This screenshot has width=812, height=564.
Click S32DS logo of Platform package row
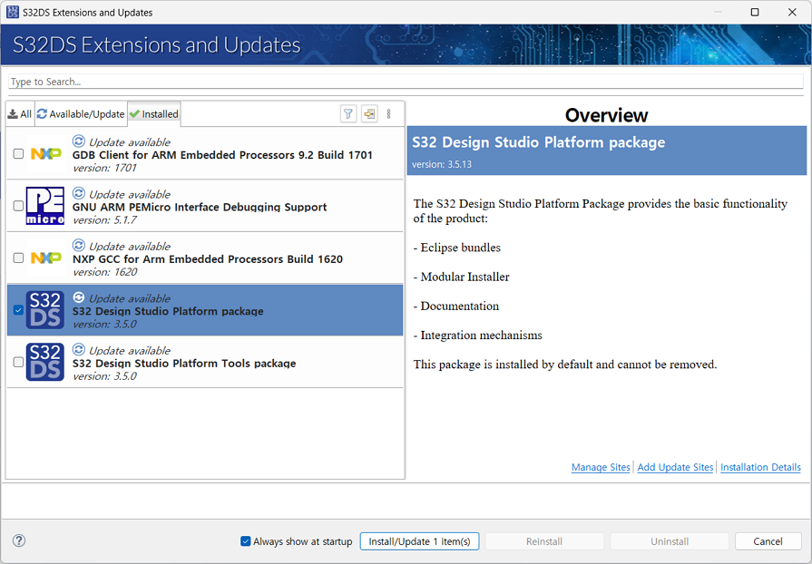click(45, 310)
